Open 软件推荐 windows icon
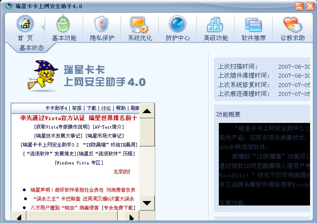 (x=253, y=25)
